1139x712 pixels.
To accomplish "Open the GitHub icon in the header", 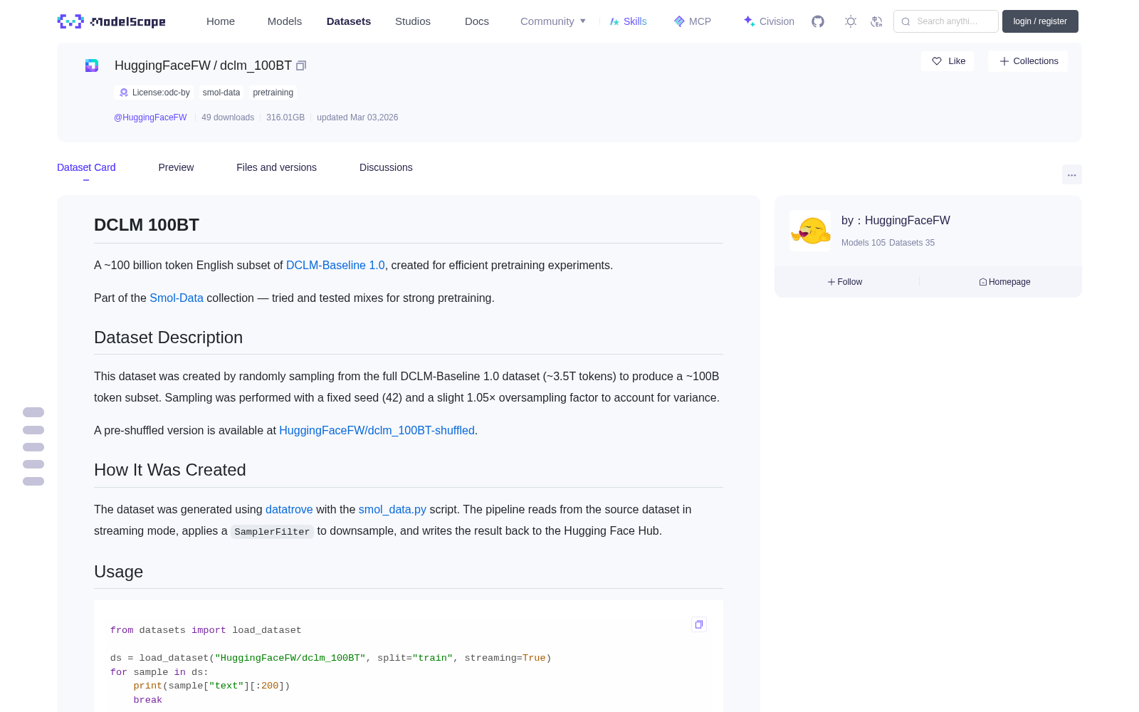I will point(818,21).
